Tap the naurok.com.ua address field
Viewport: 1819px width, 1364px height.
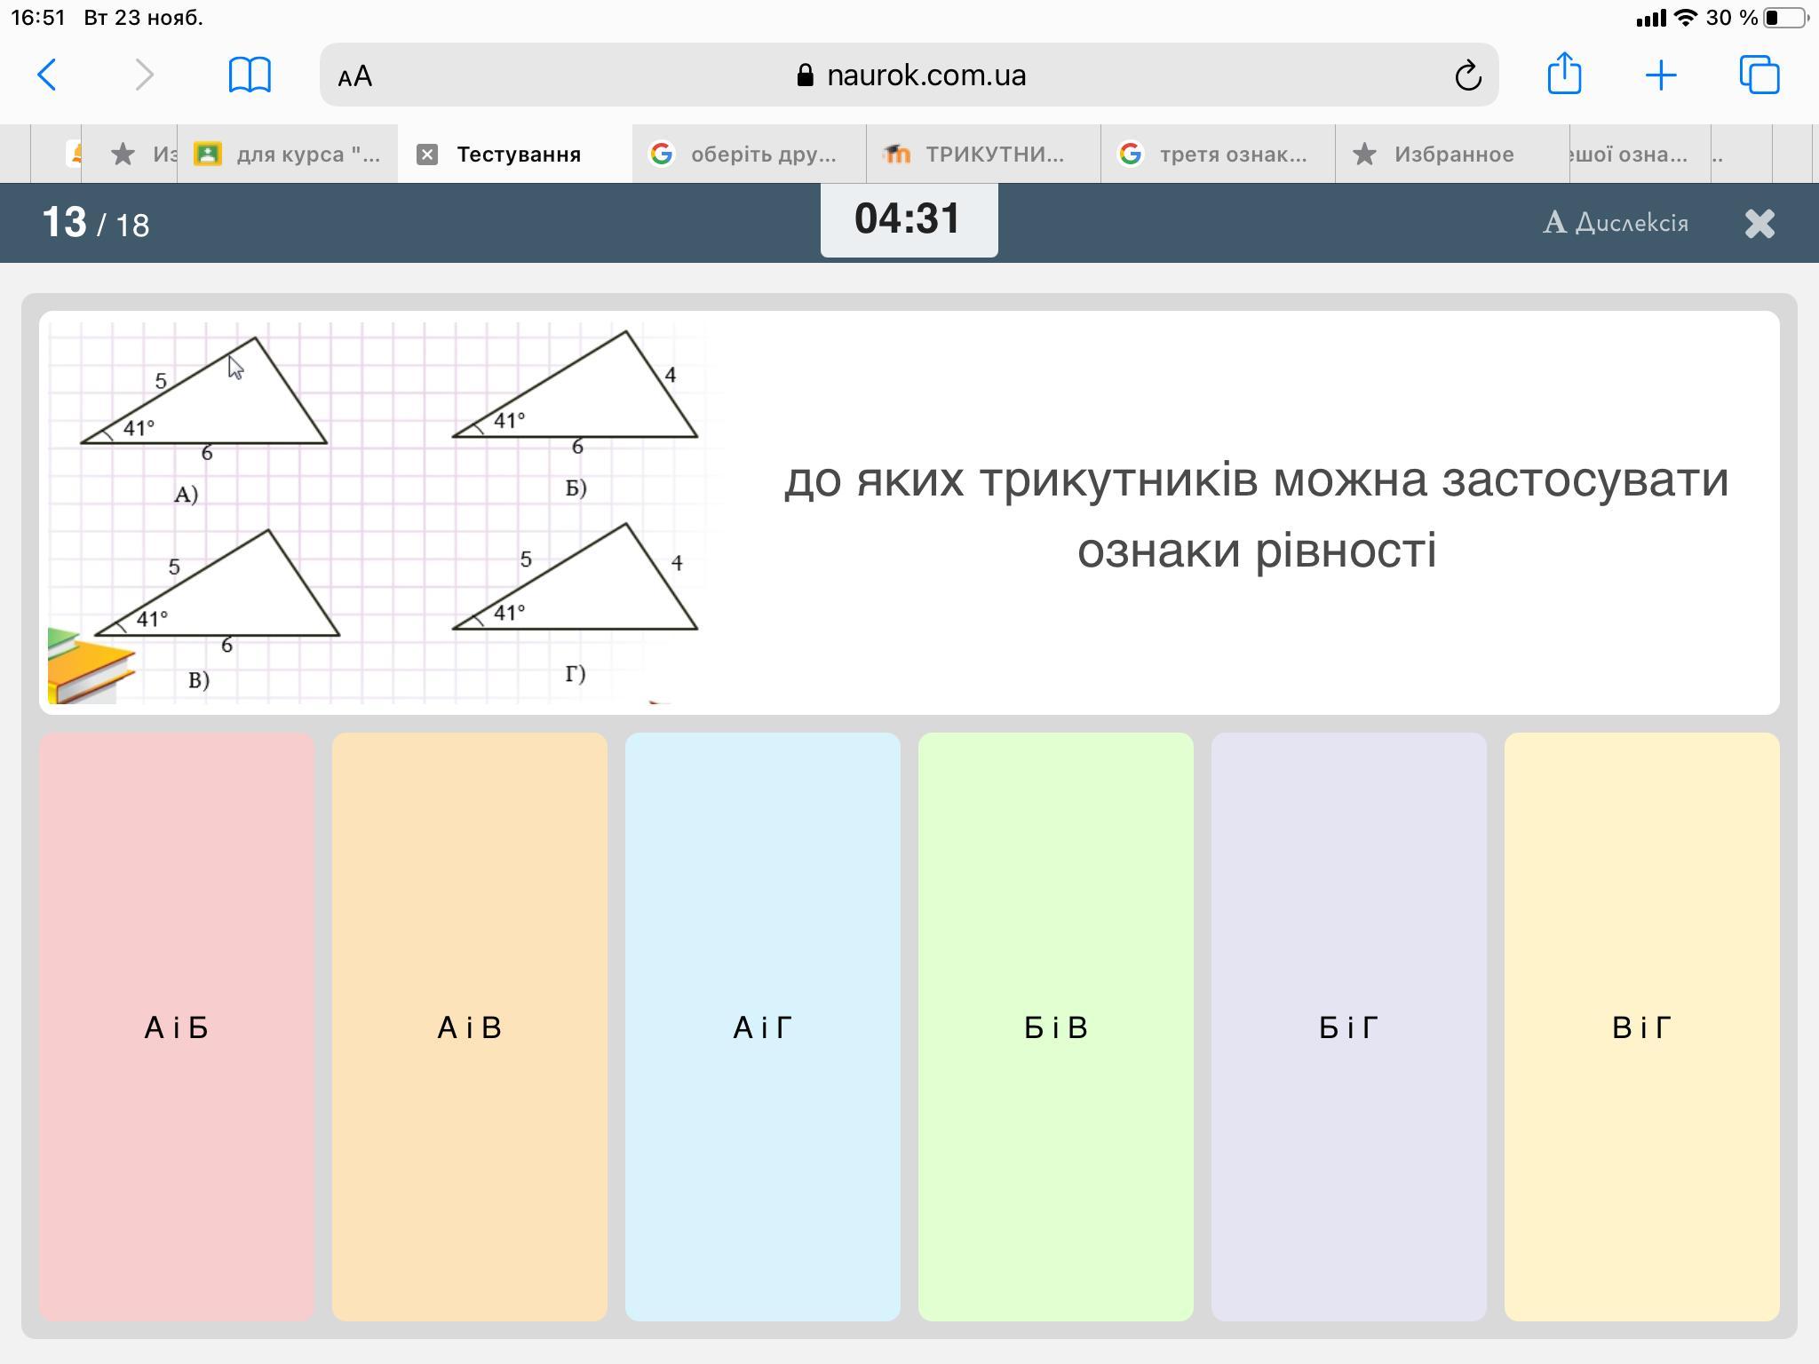point(910,75)
